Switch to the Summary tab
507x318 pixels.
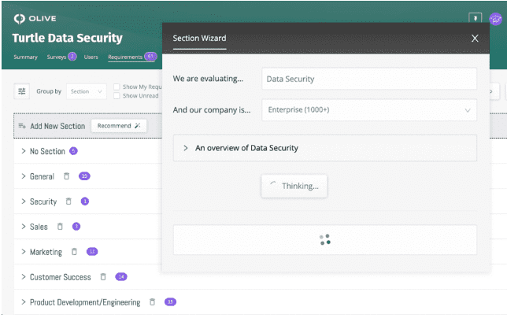[x=25, y=57]
